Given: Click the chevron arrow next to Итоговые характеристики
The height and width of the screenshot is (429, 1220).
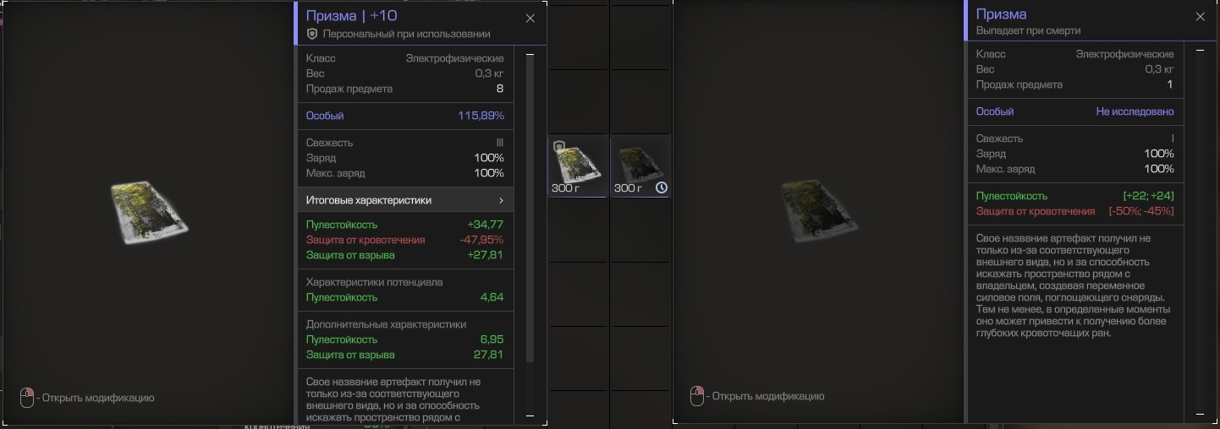Looking at the screenshot, I should 501,200.
